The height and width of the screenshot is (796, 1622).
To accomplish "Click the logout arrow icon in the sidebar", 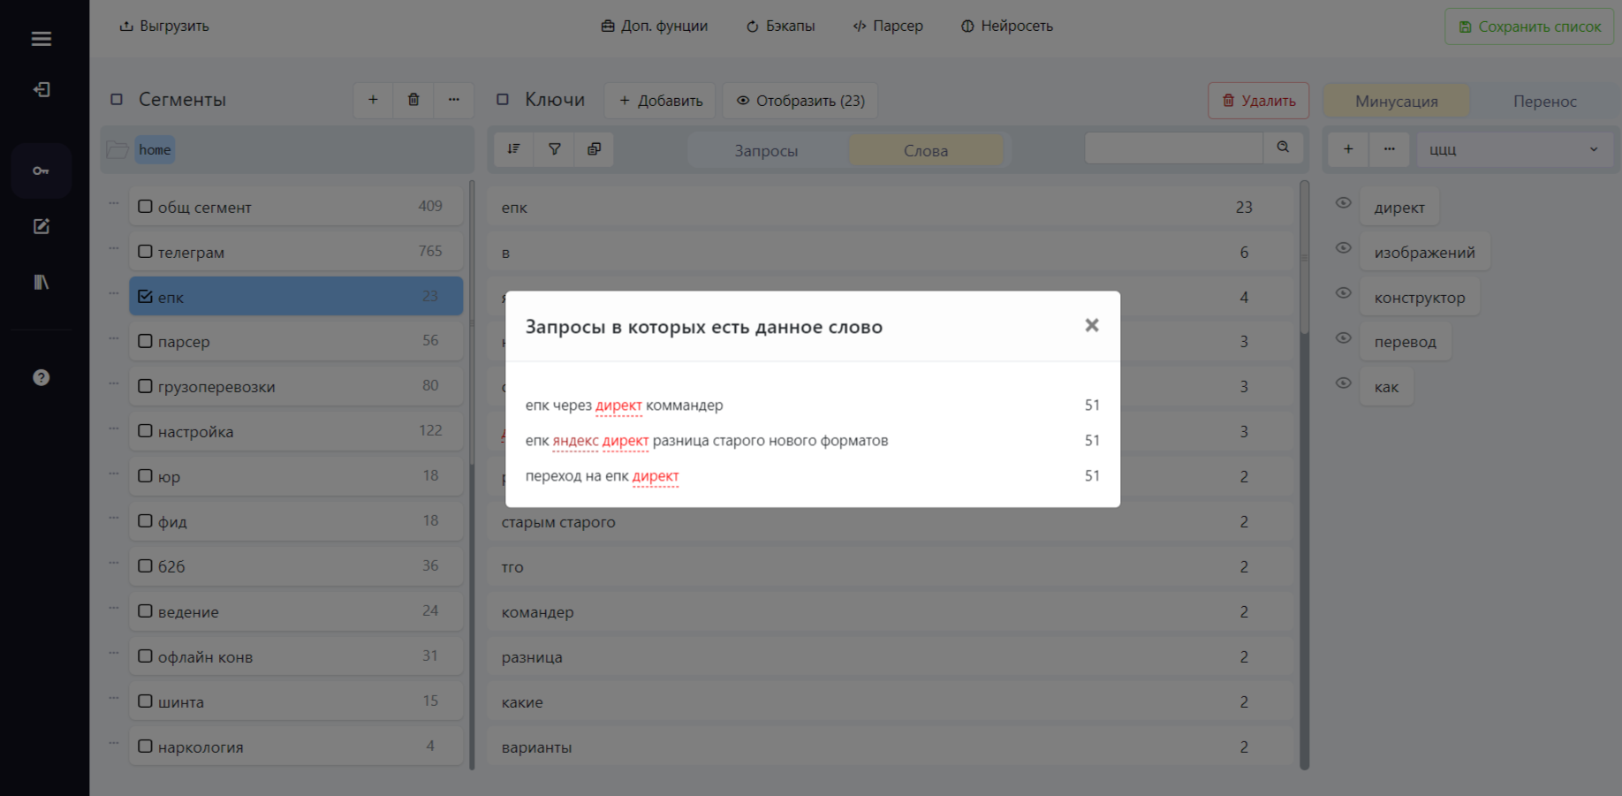I will [41, 89].
